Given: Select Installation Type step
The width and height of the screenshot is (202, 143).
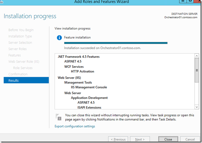Looking at the screenshot, I should [x=20, y=36].
